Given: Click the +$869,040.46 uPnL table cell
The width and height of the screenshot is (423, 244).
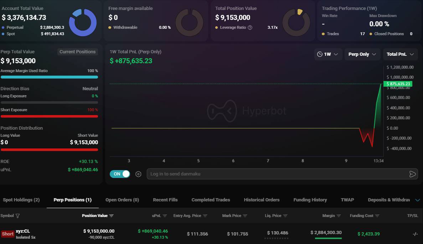Looking at the screenshot, I should coord(153,231).
